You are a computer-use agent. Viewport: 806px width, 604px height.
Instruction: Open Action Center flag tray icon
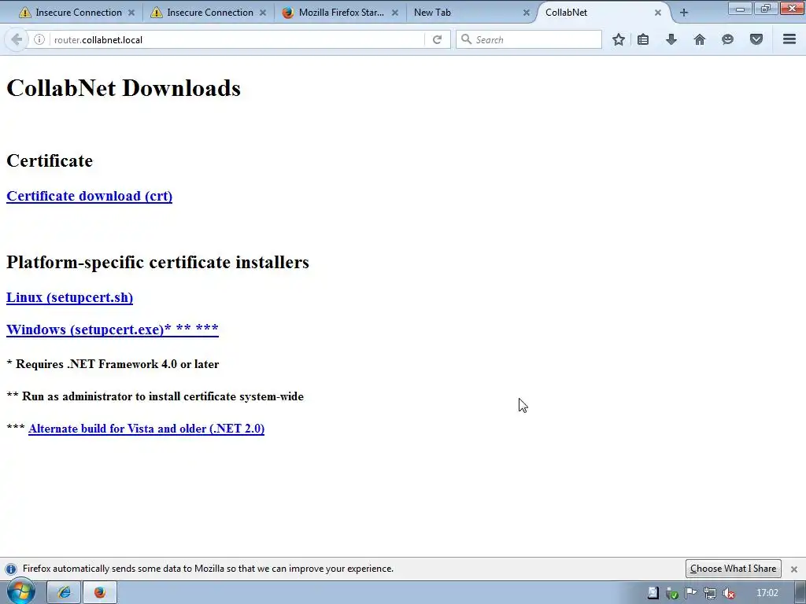[x=691, y=593]
